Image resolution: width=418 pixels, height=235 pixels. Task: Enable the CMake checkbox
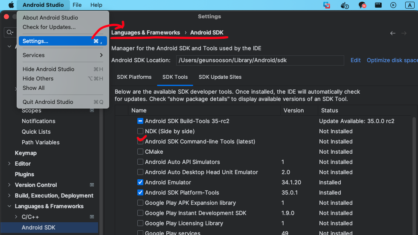pos(140,152)
